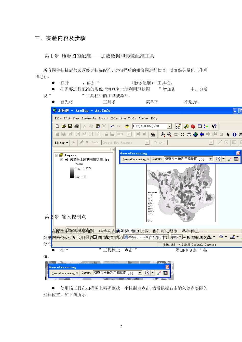Show the Command Line window icon

pyautogui.click(x=199, y=126)
